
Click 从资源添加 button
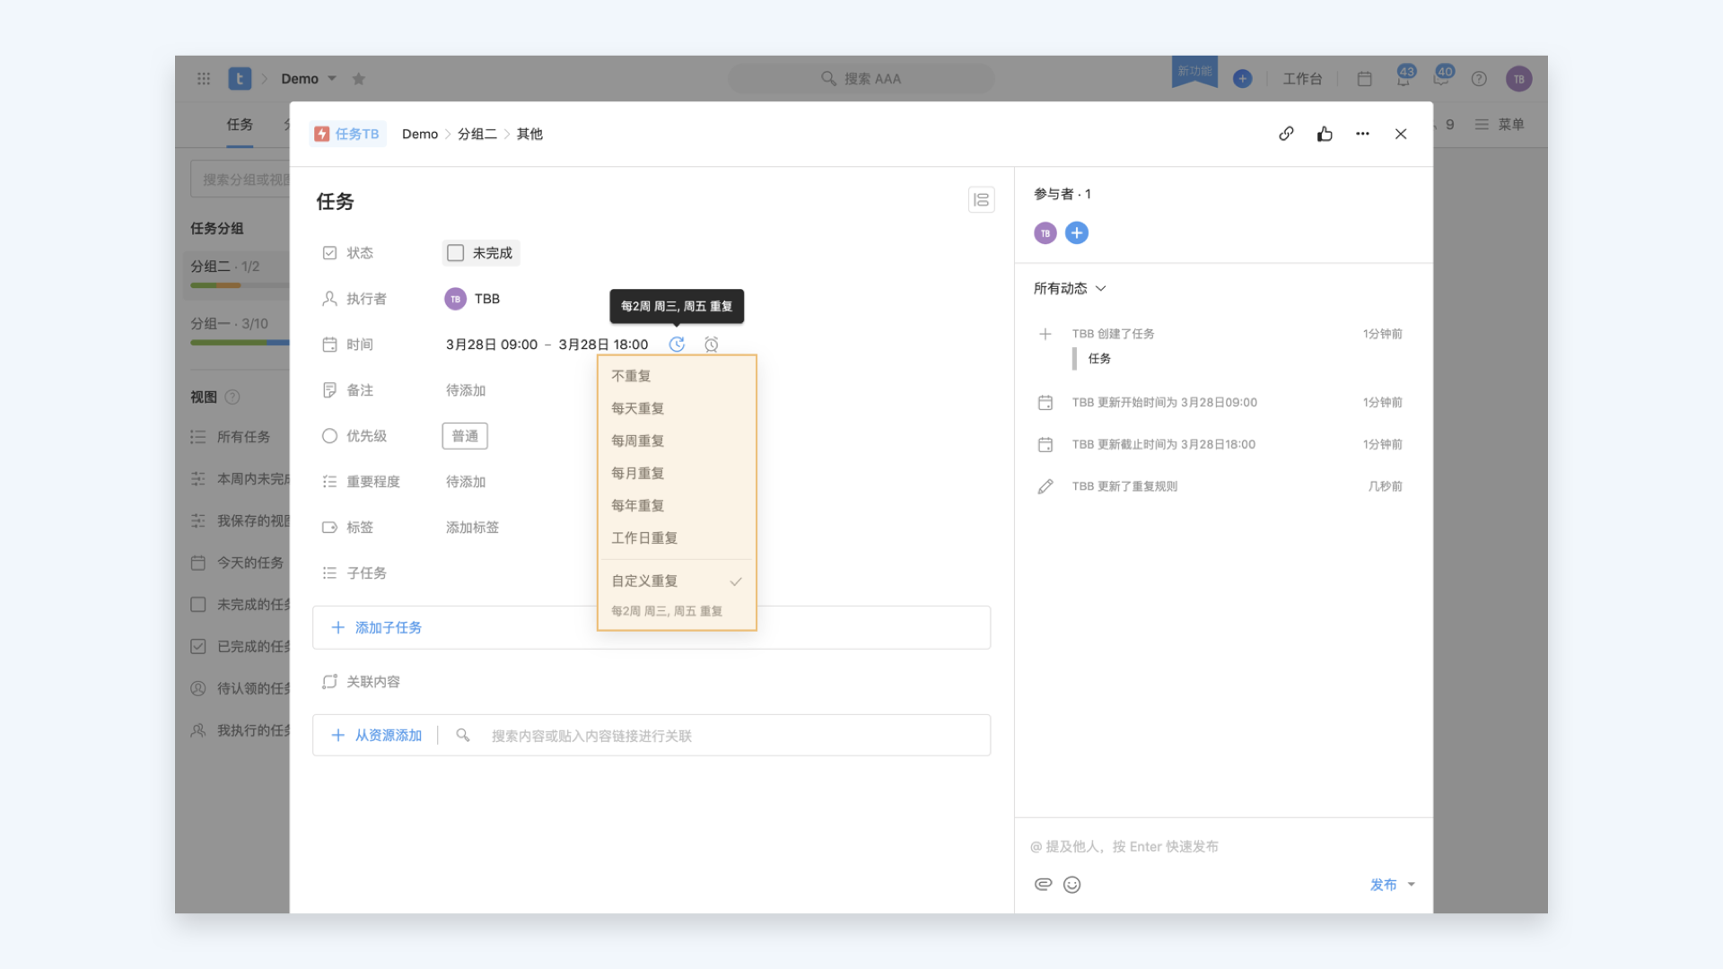377,736
